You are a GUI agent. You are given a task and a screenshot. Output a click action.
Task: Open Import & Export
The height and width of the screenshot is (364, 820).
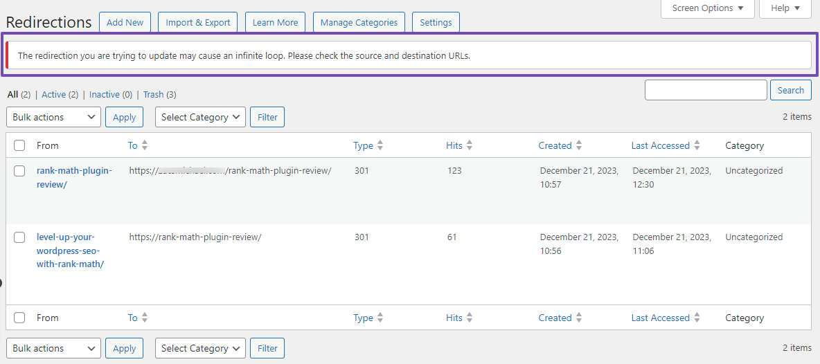click(197, 22)
